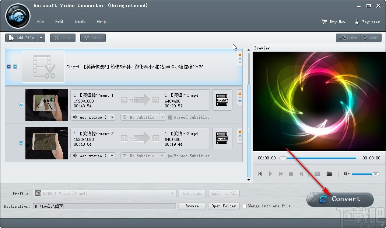Move Clip-1 down with arrow
Viewport: 386px width, 228px height.
click(x=240, y=62)
